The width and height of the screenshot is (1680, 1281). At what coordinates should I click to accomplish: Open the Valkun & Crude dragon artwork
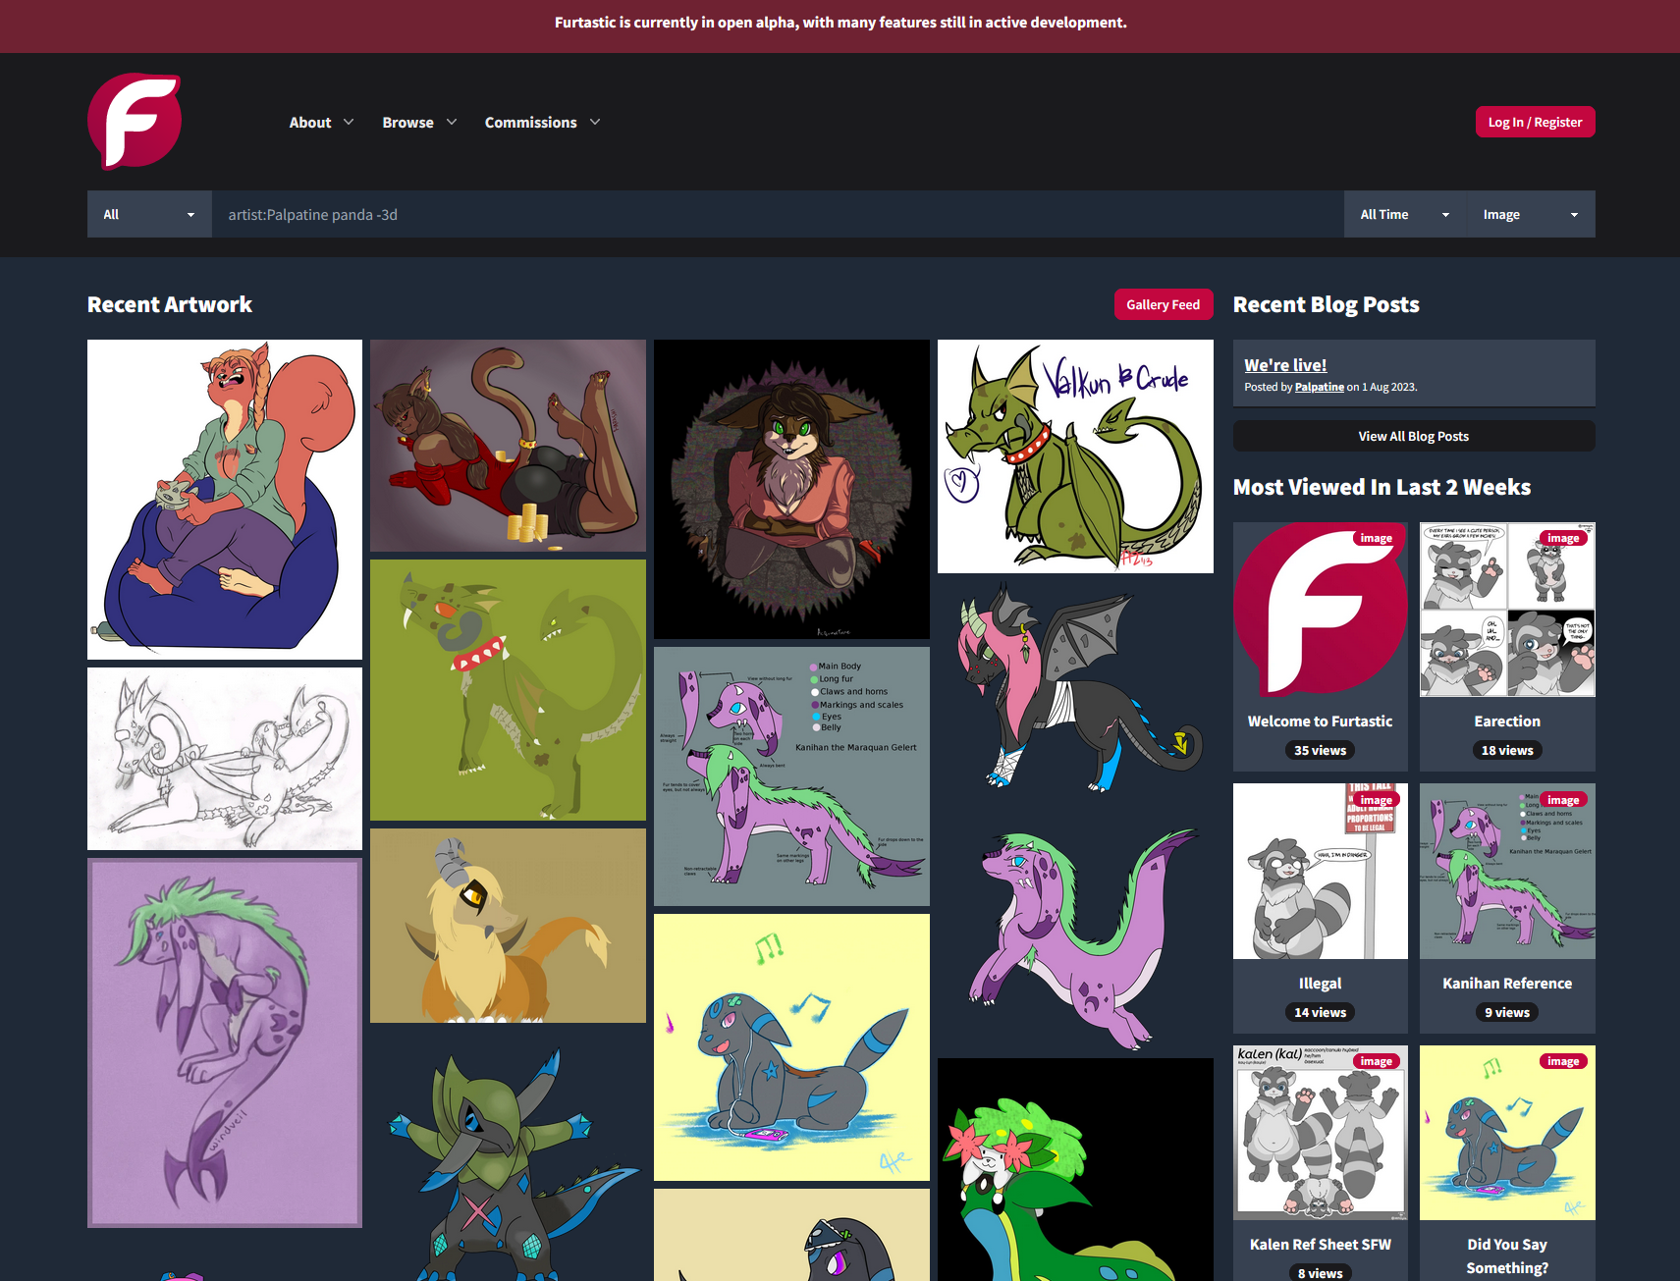1075,456
